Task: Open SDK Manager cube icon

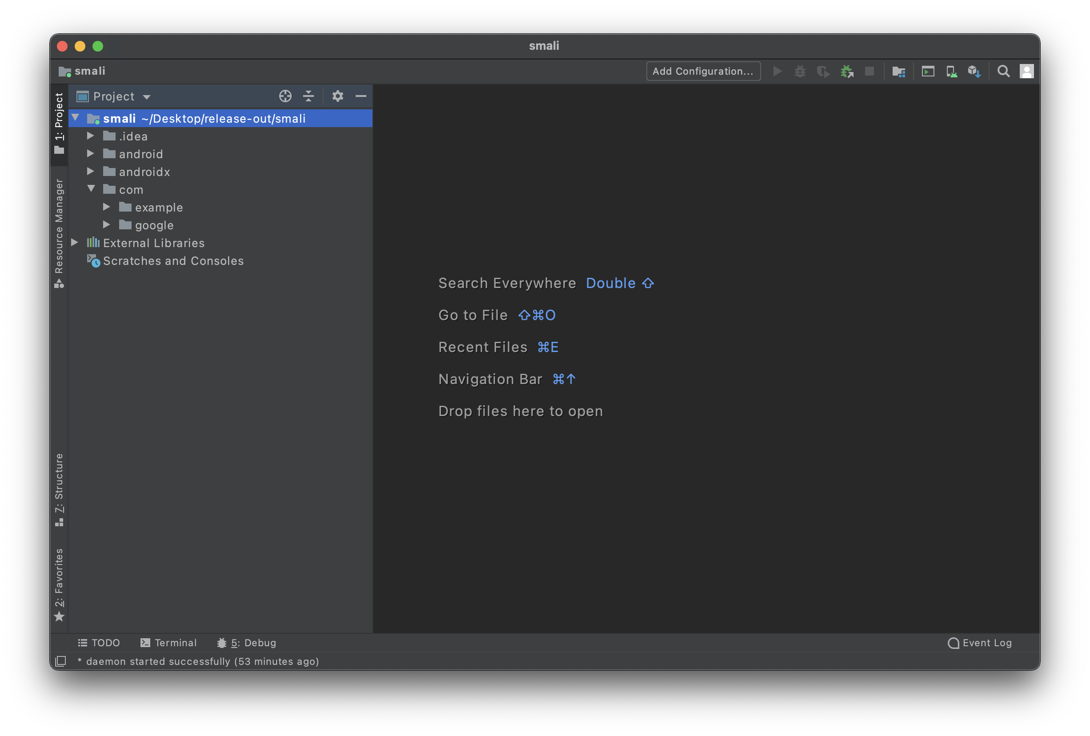Action: coord(974,71)
